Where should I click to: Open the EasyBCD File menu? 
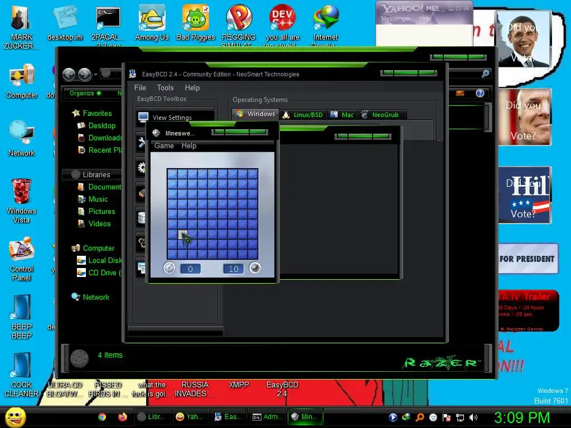pyautogui.click(x=140, y=87)
